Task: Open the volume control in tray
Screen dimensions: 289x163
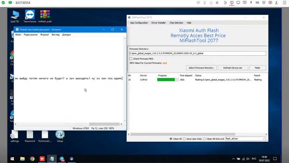Action: (248, 159)
